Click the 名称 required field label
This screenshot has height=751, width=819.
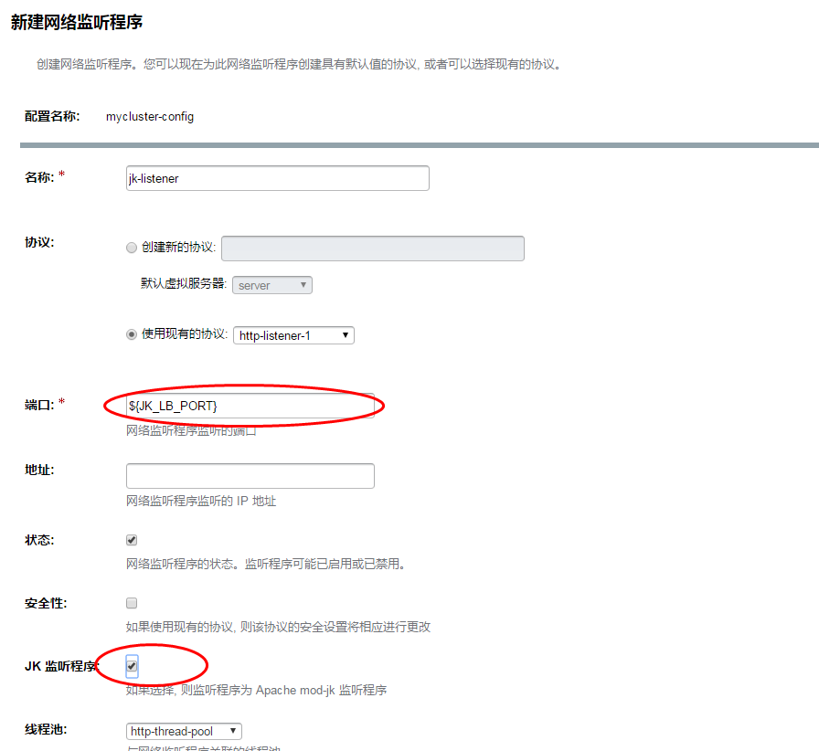pyautogui.click(x=40, y=177)
